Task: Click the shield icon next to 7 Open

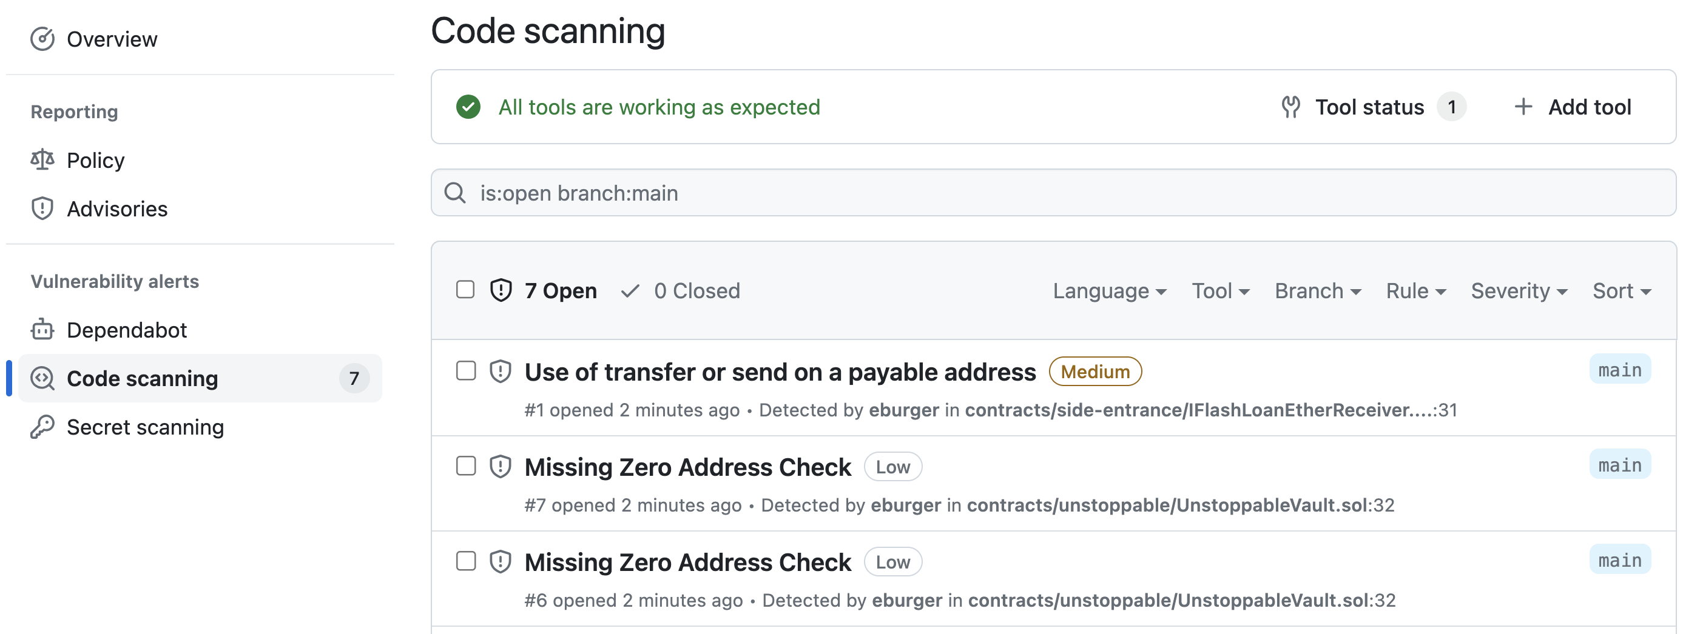Action: click(501, 290)
